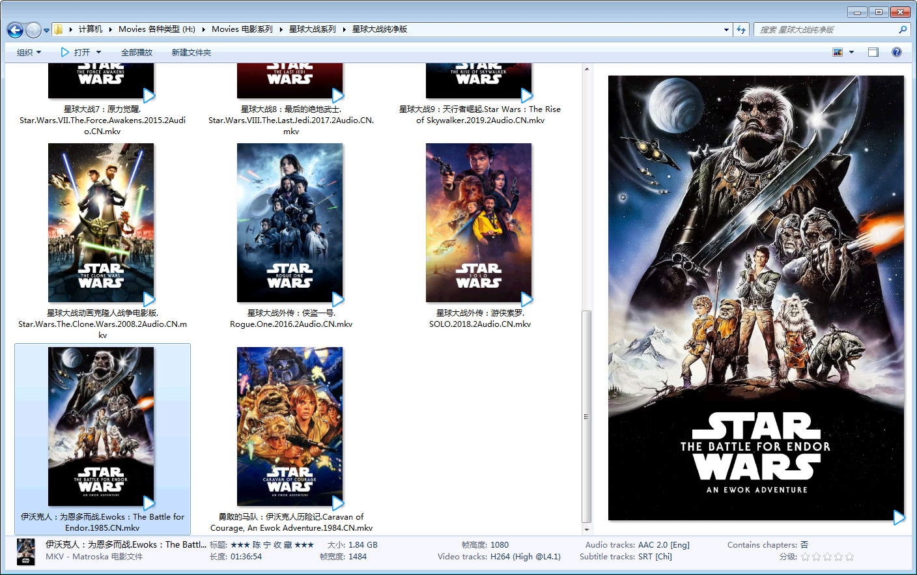The image size is (917, 575).
Task: Expand the 组织 dropdown menu
Action: pyautogui.click(x=29, y=52)
